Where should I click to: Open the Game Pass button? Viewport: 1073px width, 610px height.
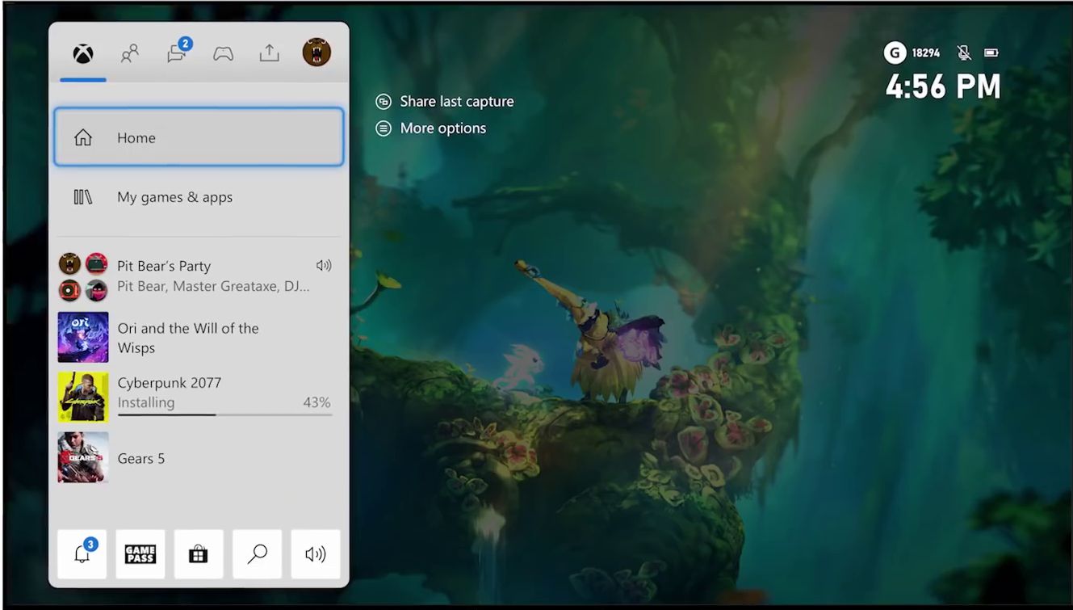tap(140, 554)
